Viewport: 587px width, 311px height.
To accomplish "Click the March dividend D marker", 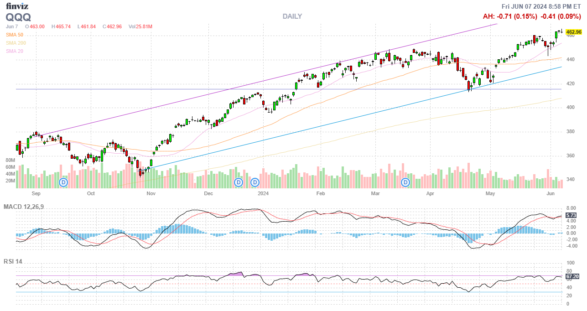I will point(405,182).
